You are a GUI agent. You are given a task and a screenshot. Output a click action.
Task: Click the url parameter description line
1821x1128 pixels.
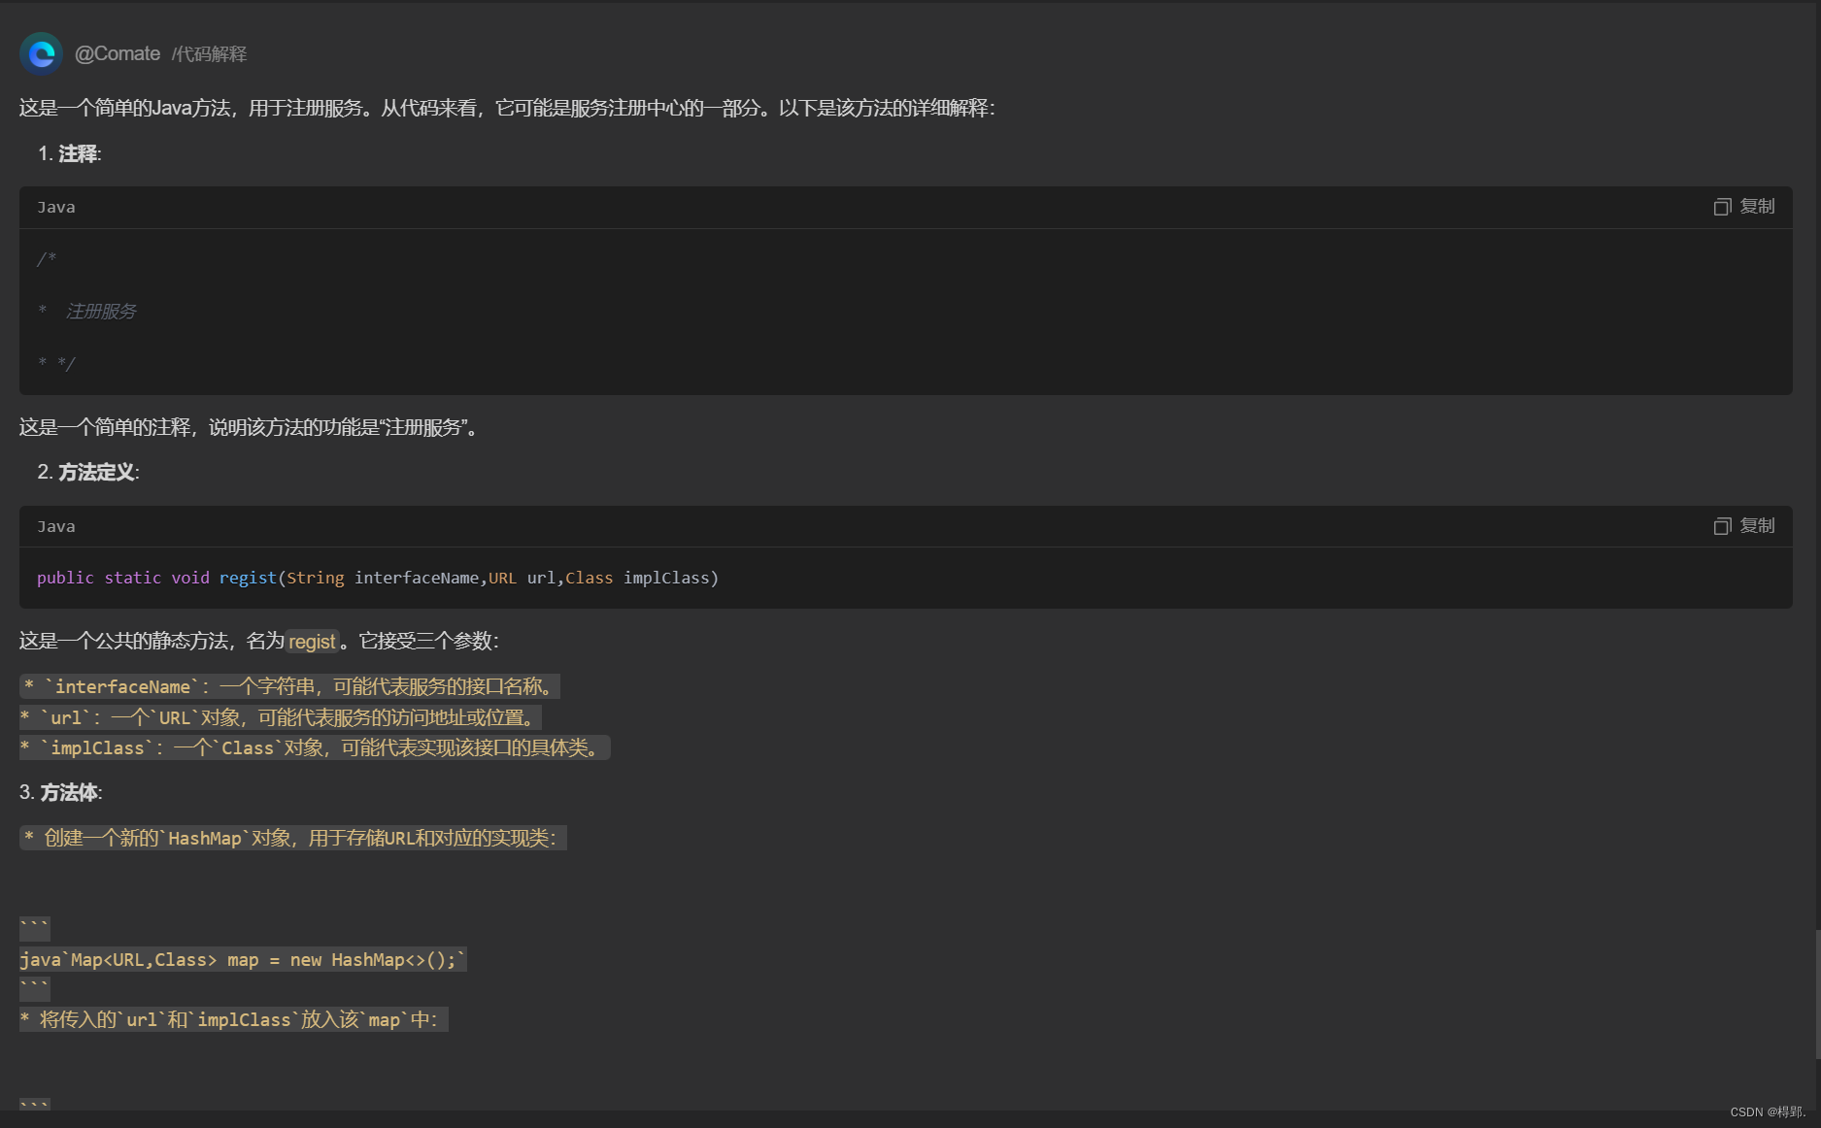tap(281, 717)
